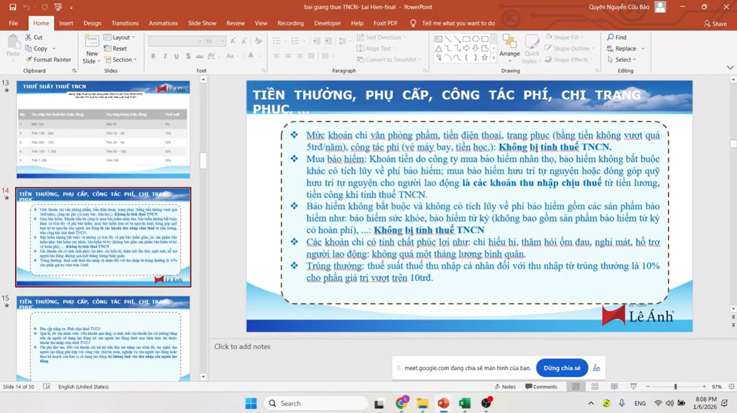Screen dimensions: 737x413
Task: Toggle Italic formatting
Action: point(164,56)
